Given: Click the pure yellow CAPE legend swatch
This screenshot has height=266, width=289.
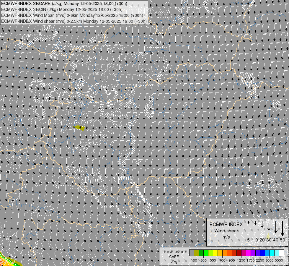Looking at the screenshot, I should coord(215,253).
